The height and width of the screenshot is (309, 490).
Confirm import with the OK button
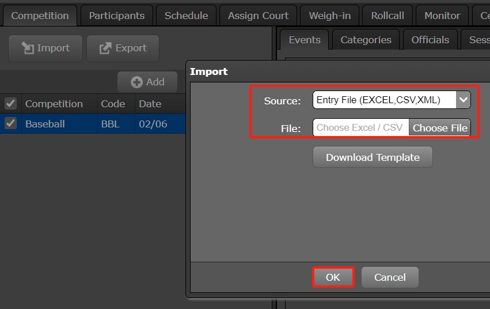click(x=333, y=277)
